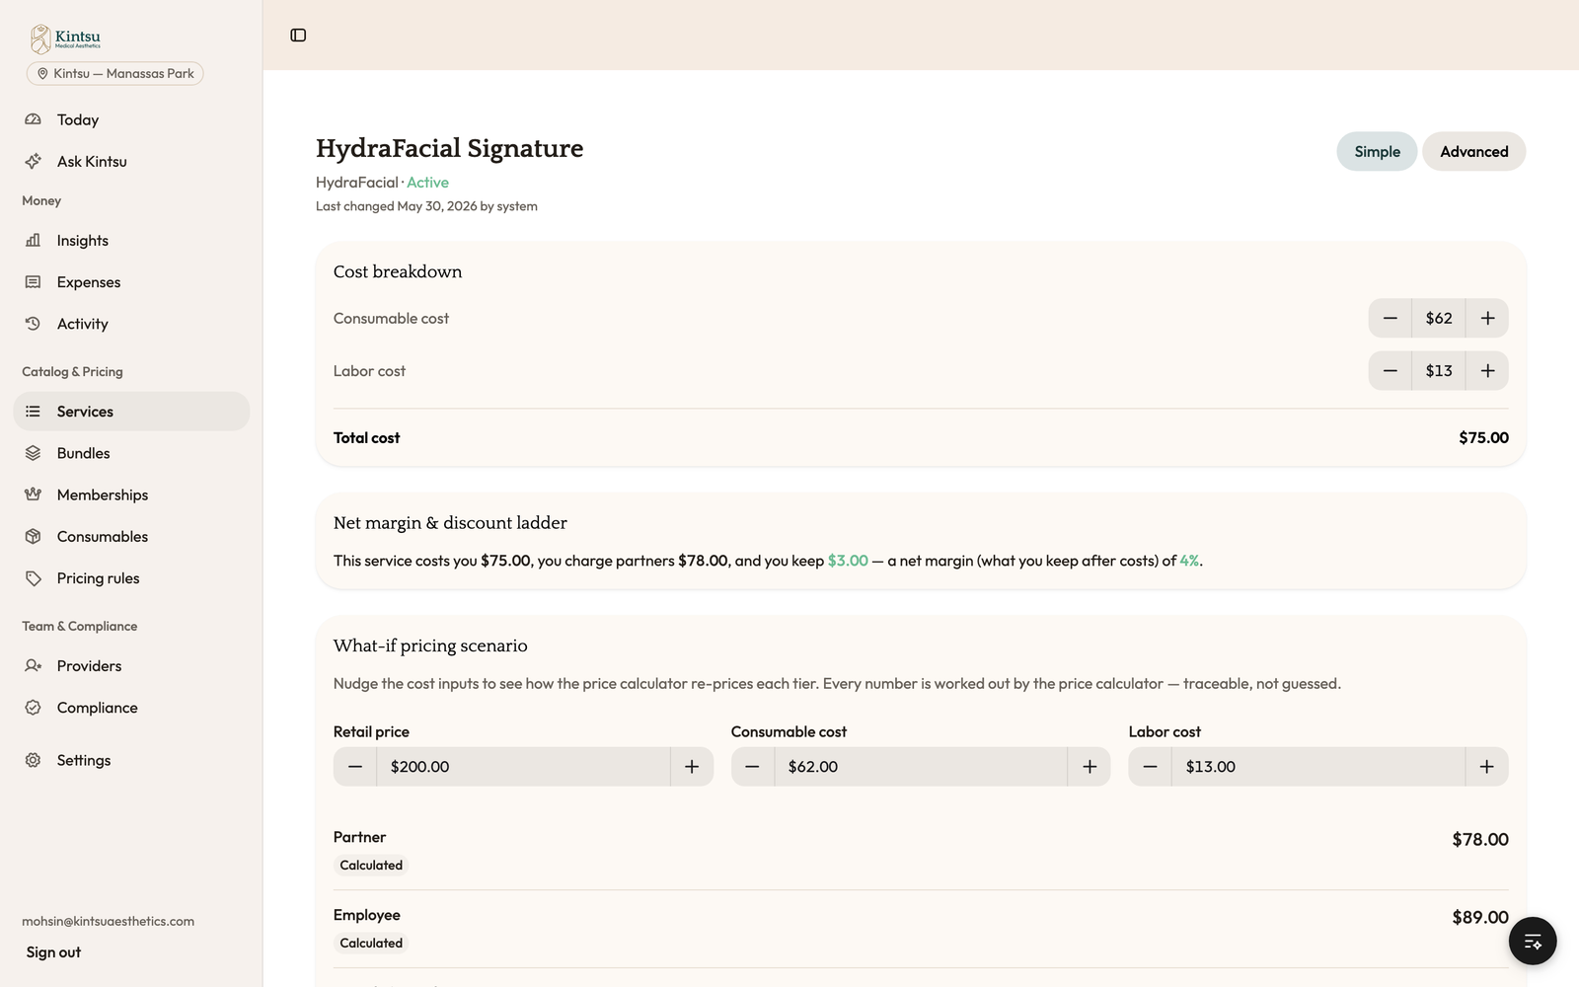
Task: Click the green Active status text
Action: point(427,183)
